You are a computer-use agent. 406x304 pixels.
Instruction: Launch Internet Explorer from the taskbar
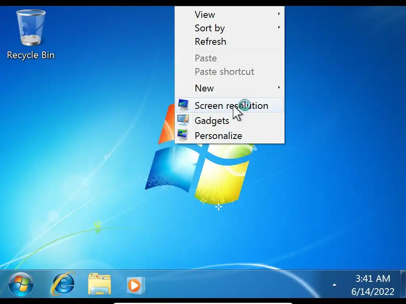(63, 284)
